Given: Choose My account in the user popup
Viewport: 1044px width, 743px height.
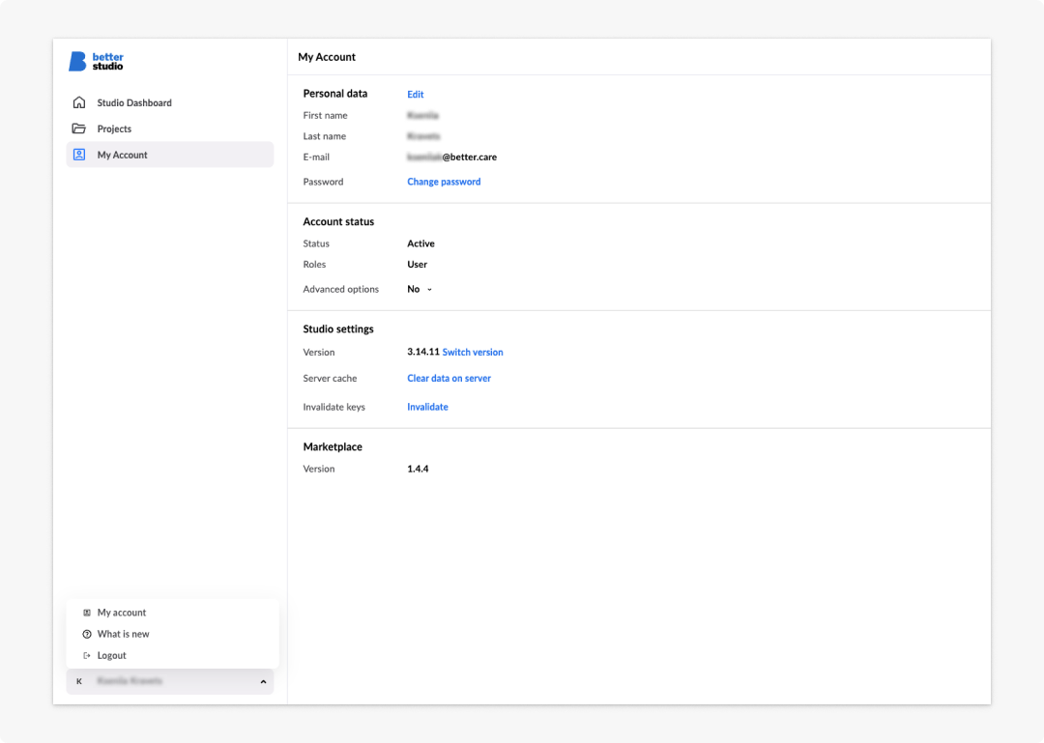Looking at the screenshot, I should pyautogui.click(x=172, y=613).
